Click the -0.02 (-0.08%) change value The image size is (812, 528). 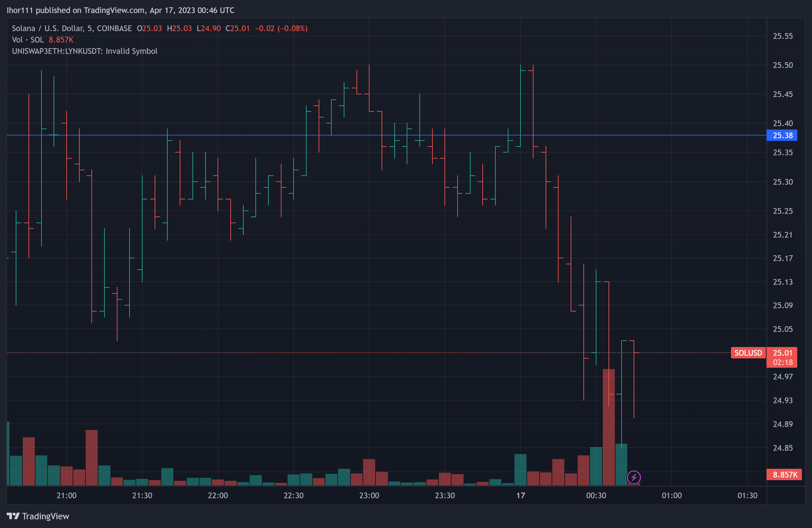[x=281, y=28]
